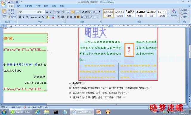
Task: Open the font name (宋体) dropdown
Action: (36, 12)
